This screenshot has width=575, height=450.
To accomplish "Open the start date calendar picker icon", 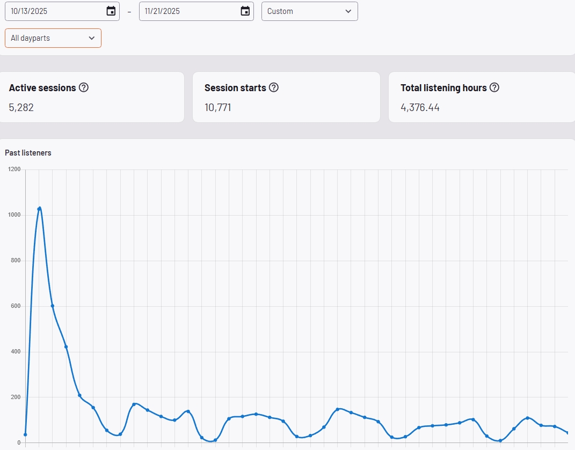I will [x=111, y=11].
